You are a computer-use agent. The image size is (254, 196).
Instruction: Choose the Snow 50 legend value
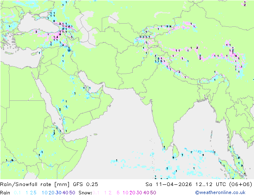point(153,193)
